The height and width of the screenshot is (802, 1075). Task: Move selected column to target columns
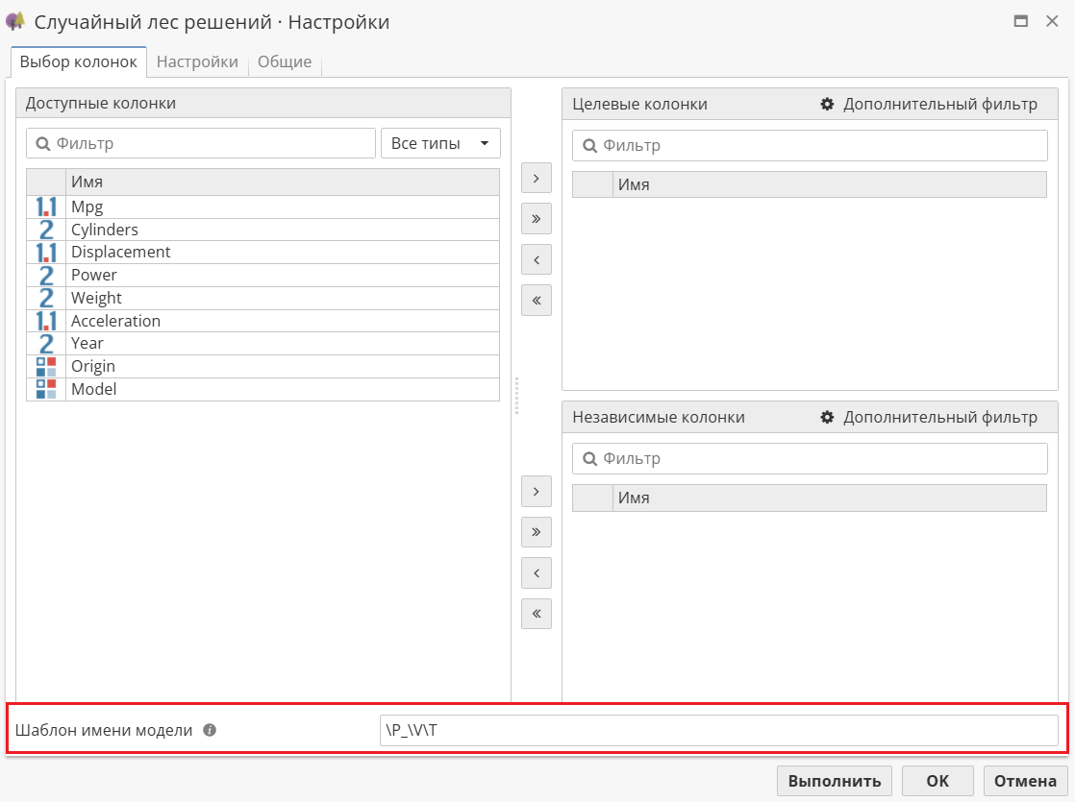(537, 178)
